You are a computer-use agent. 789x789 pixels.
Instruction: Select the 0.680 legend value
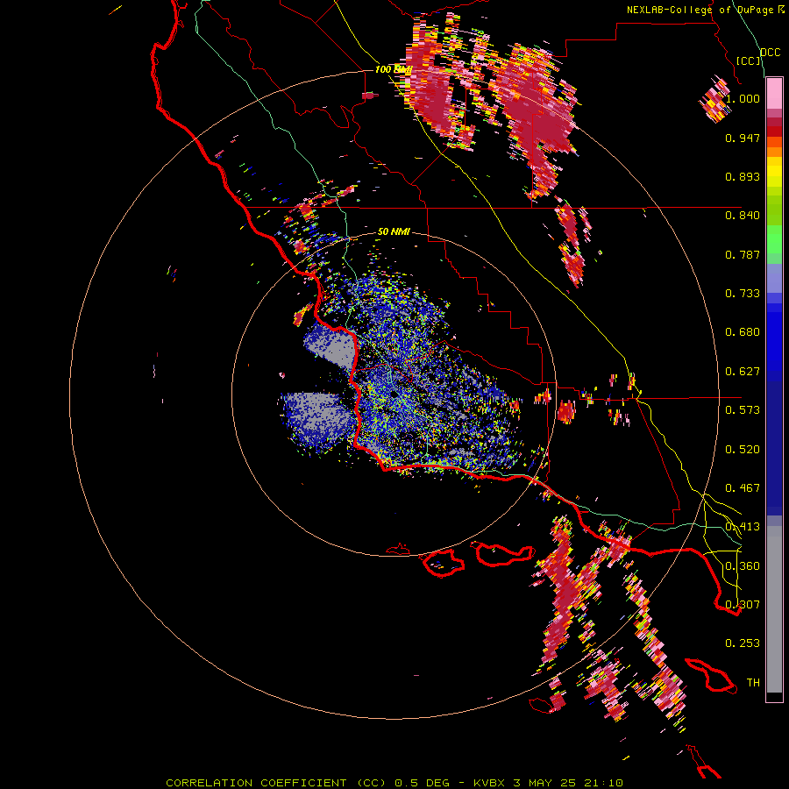click(x=743, y=332)
